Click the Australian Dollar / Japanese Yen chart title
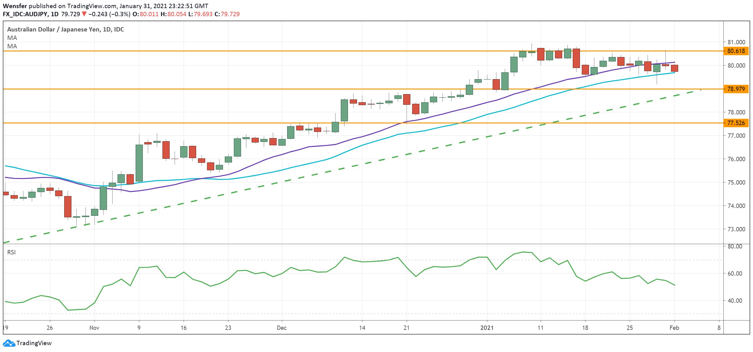Viewport: 753px width, 352px height. point(65,29)
